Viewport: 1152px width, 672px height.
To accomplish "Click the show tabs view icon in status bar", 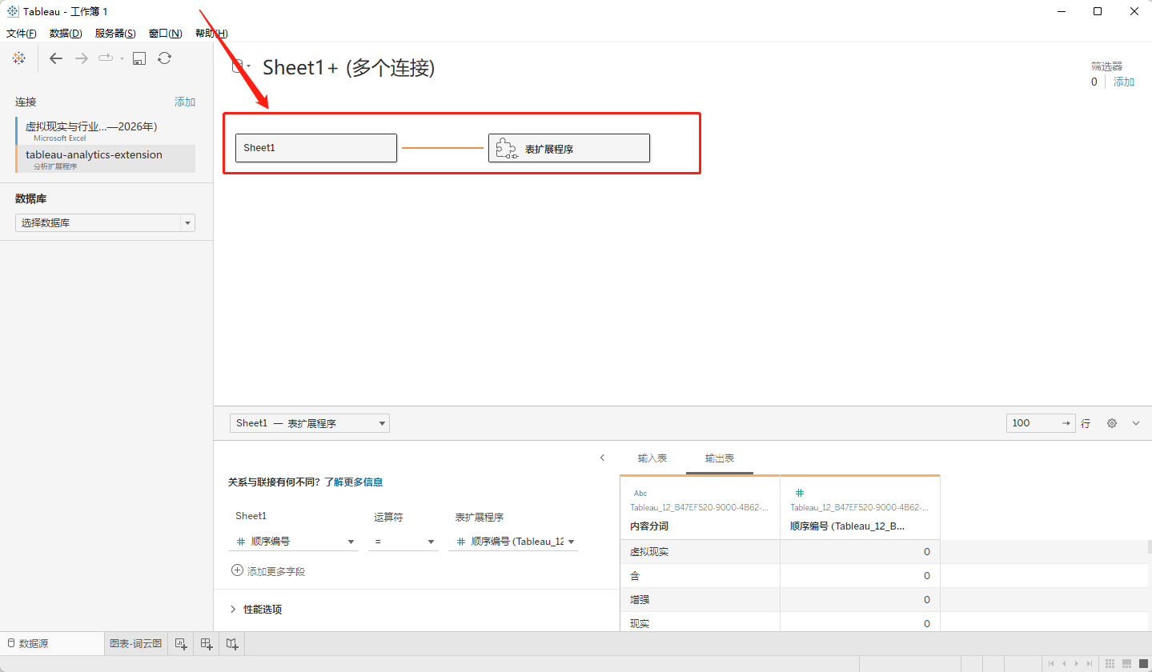I will tap(1142, 664).
